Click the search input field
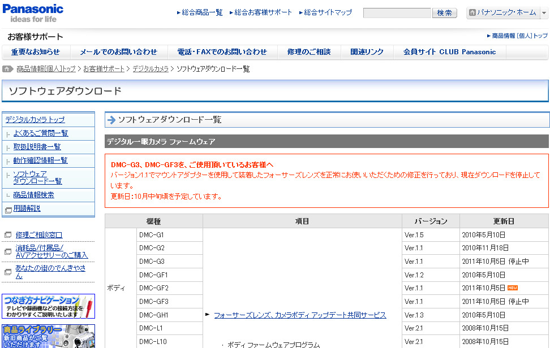This screenshot has width=550, height=348. coord(397,13)
